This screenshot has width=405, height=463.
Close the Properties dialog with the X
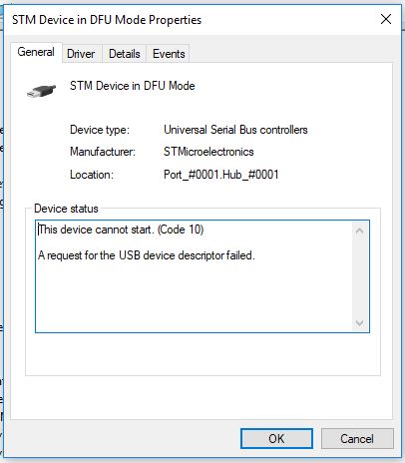pos(386,19)
